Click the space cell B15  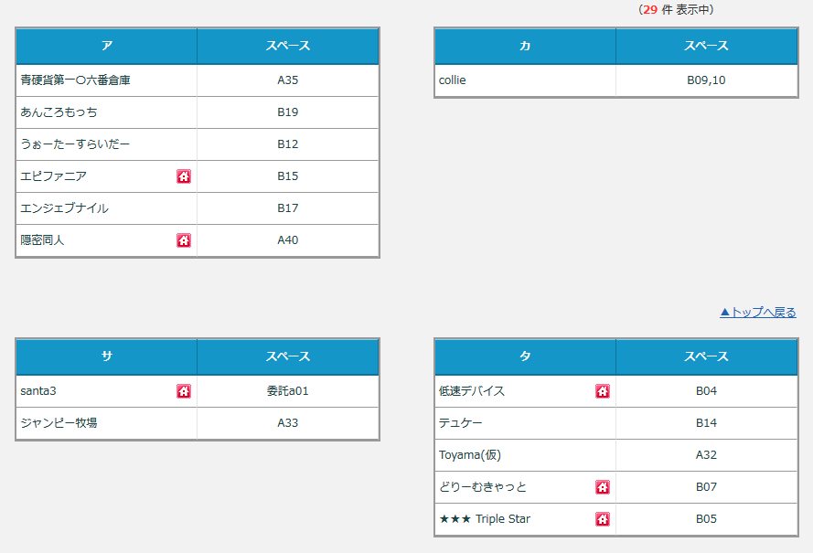tap(288, 176)
